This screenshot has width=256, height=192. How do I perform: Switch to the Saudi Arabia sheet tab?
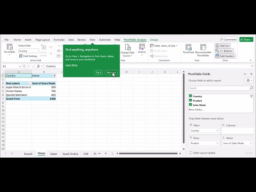click(x=70, y=154)
